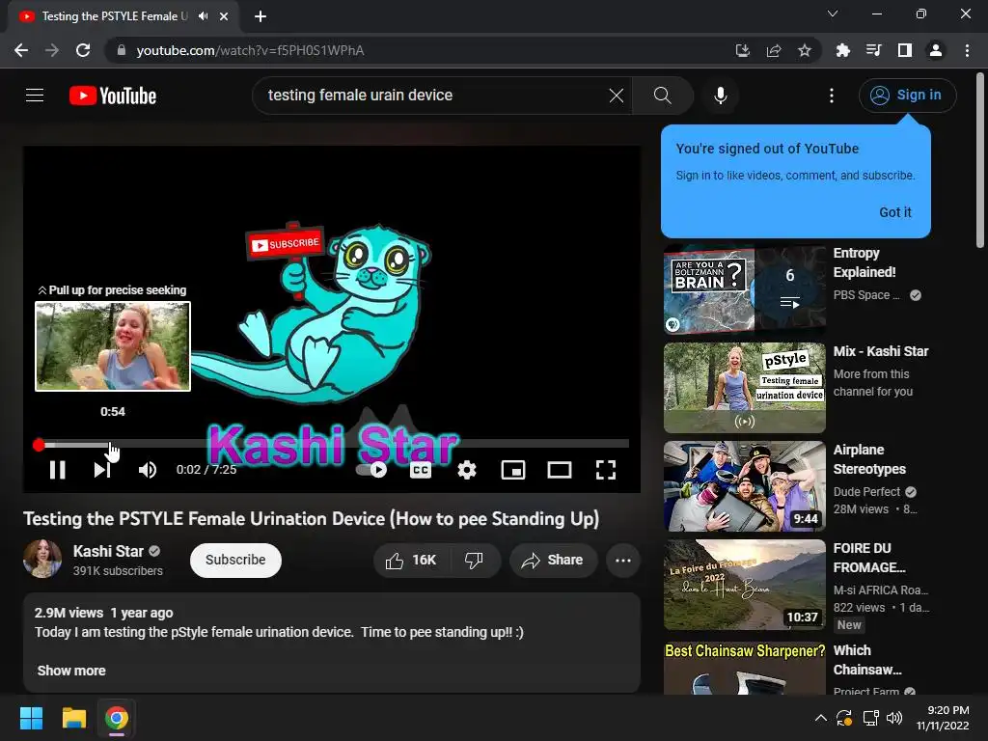Open FOIRE DU FROMAGE video thumbnail

[x=745, y=585]
